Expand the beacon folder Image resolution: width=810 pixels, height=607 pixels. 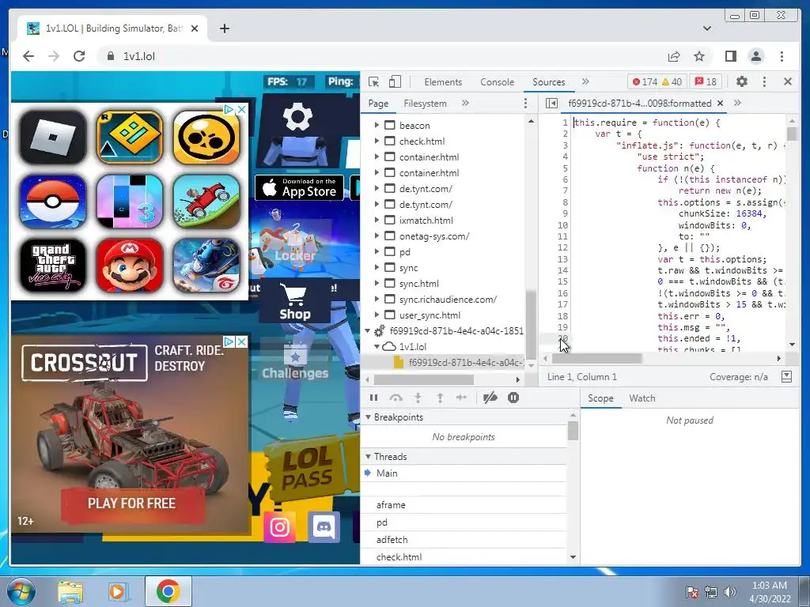tap(377, 125)
